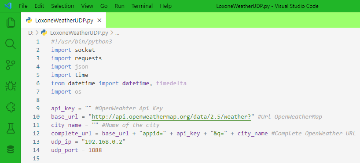Click the word os on line 7

click(78, 92)
